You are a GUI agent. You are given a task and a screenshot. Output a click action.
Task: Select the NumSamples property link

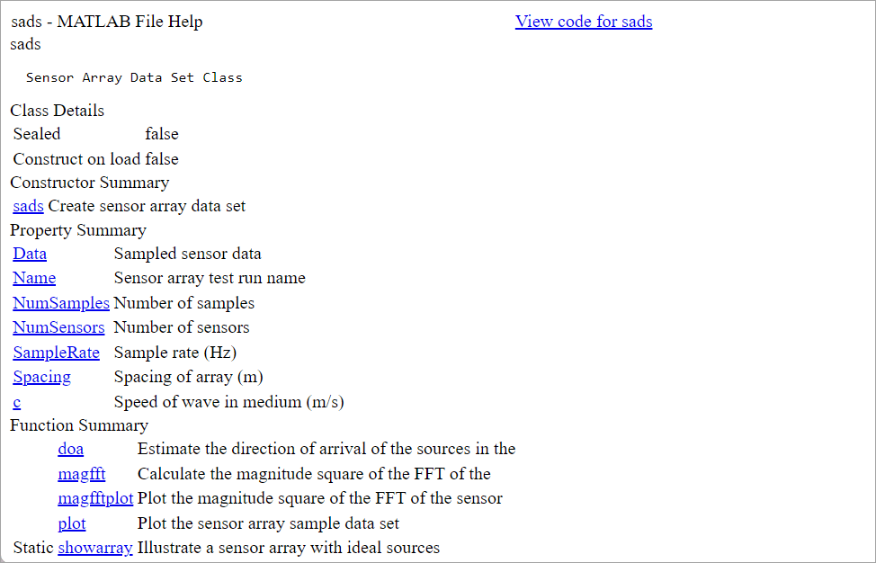pyautogui.click(x=61, y=303)
